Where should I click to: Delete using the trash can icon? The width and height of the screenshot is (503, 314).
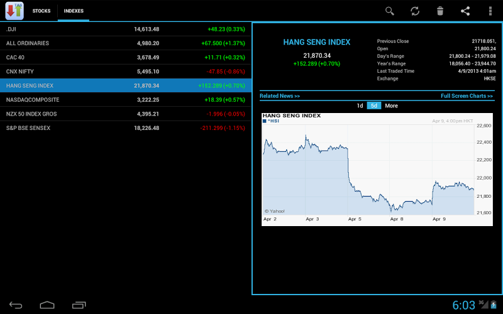(x=440, y=11)
